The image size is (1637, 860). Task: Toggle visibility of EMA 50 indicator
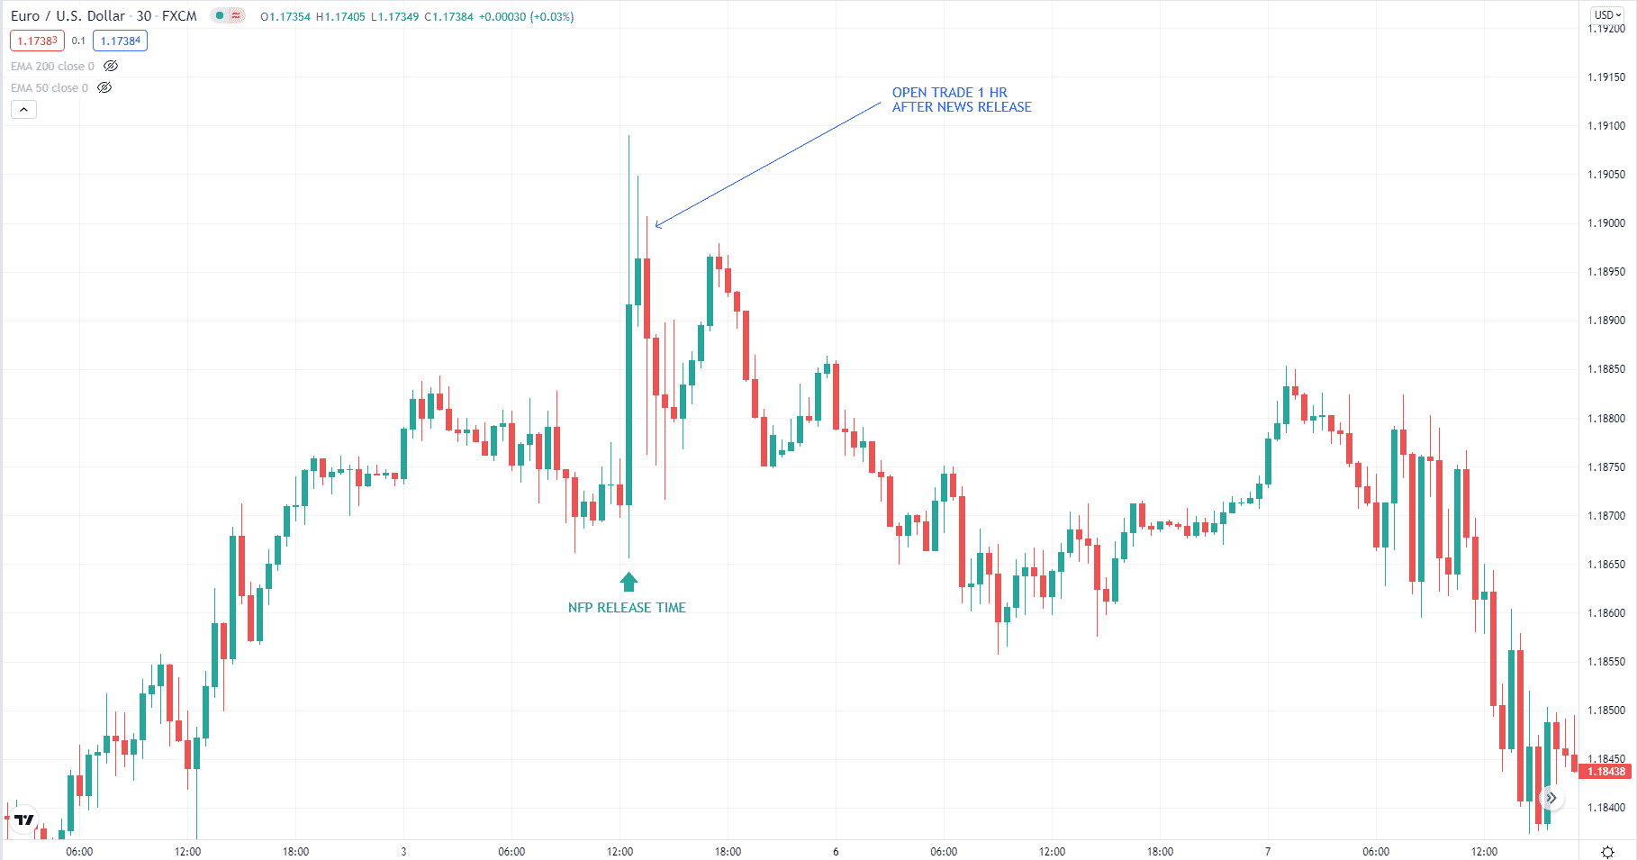point(104,87)
